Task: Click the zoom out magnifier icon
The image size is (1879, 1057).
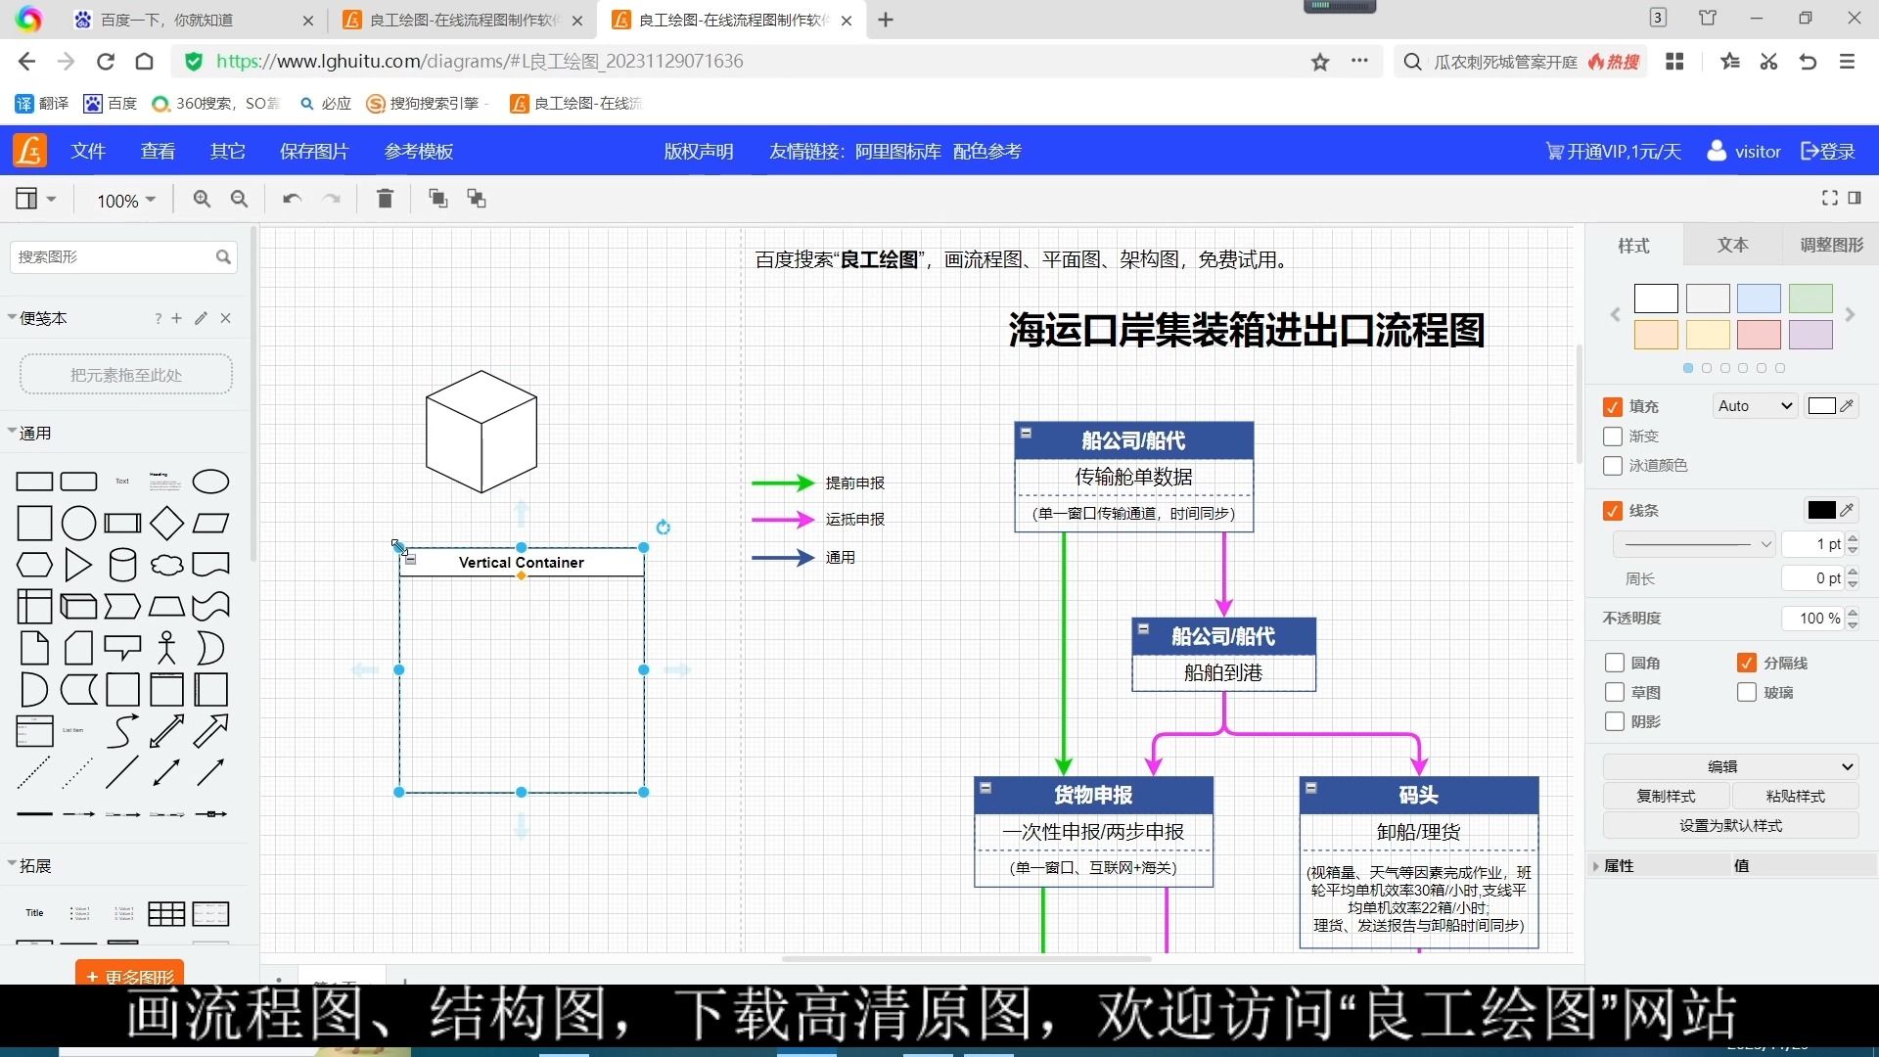Action: click(239, 200)
